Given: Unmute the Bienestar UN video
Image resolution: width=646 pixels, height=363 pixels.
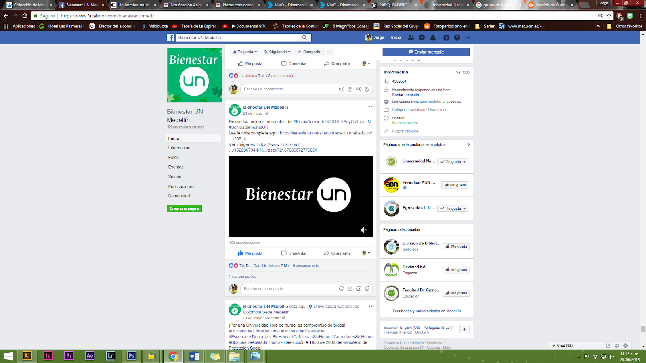Looking at the screenshot, I should 363,230.
